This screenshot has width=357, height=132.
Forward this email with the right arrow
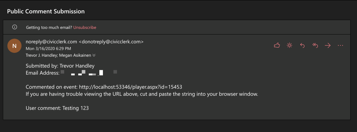click(328, 45)
